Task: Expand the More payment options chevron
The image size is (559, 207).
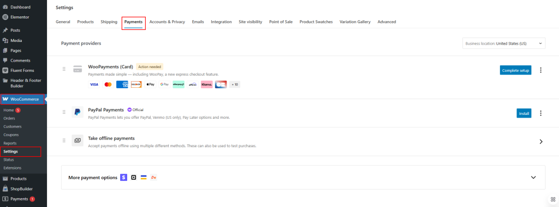Action: click(x=533, y=177)
